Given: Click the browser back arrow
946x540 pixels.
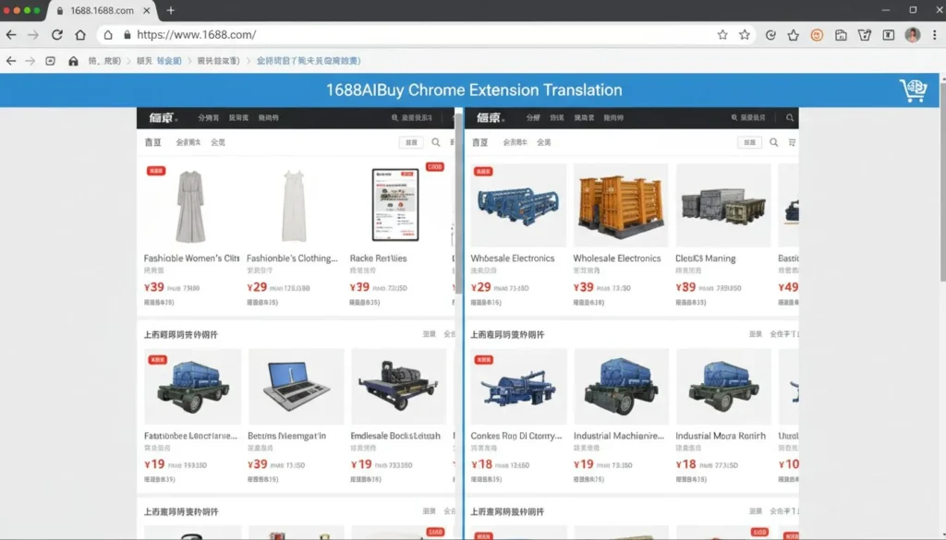Looking at the screenshot, I should click(11, 35).
